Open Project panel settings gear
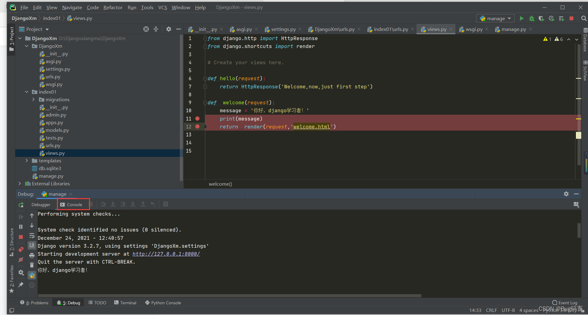Viewport: 588px width, 315px height. 169,29
